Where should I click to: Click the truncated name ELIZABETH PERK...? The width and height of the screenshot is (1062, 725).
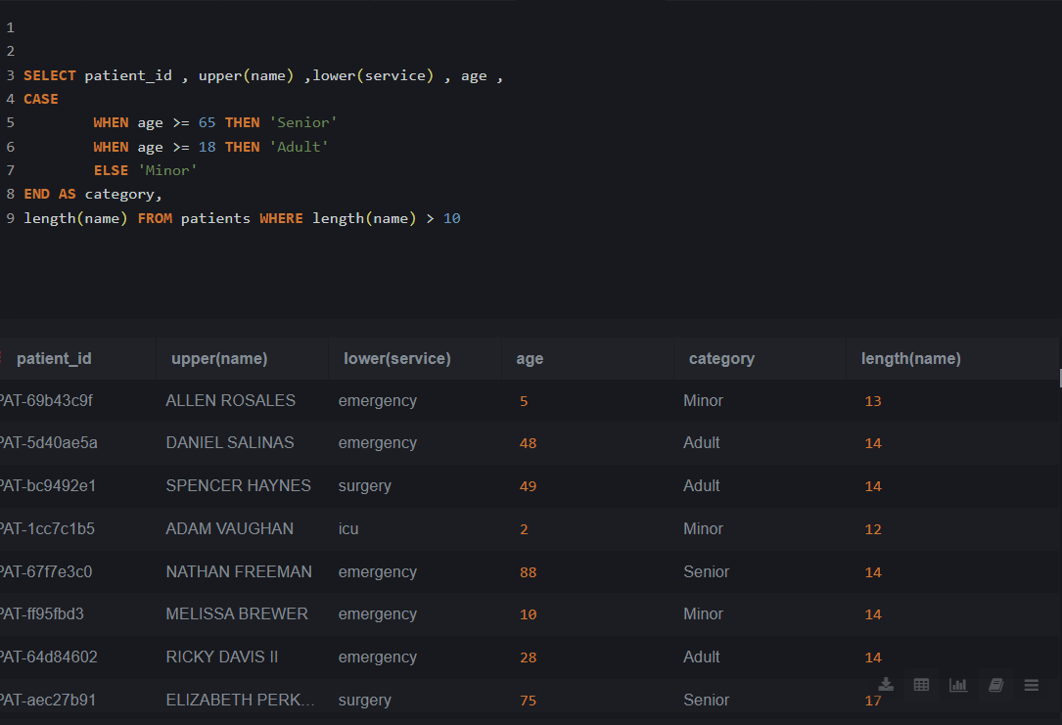pos(240,700)
